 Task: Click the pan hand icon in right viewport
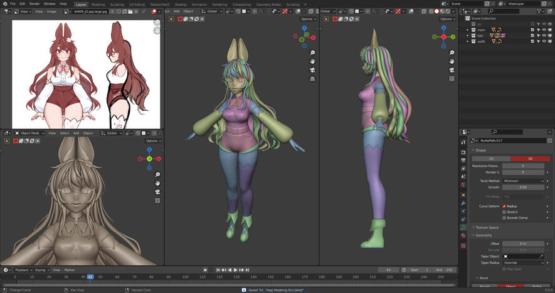tap(452, 61)
